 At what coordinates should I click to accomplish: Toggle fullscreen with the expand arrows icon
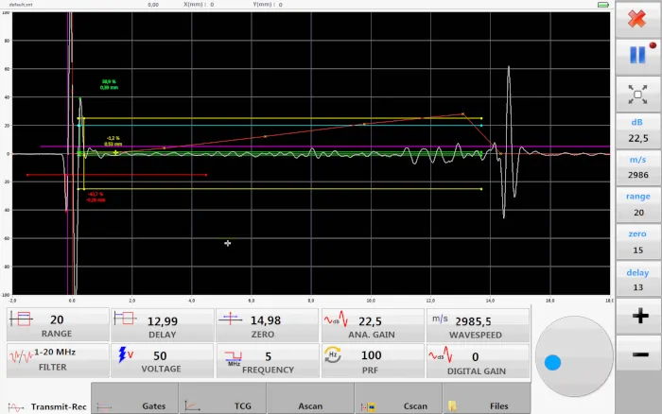click(637, 95)
